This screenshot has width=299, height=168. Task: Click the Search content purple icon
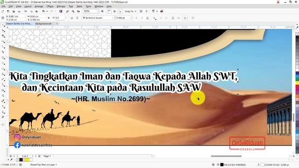(x=61, y=11)
